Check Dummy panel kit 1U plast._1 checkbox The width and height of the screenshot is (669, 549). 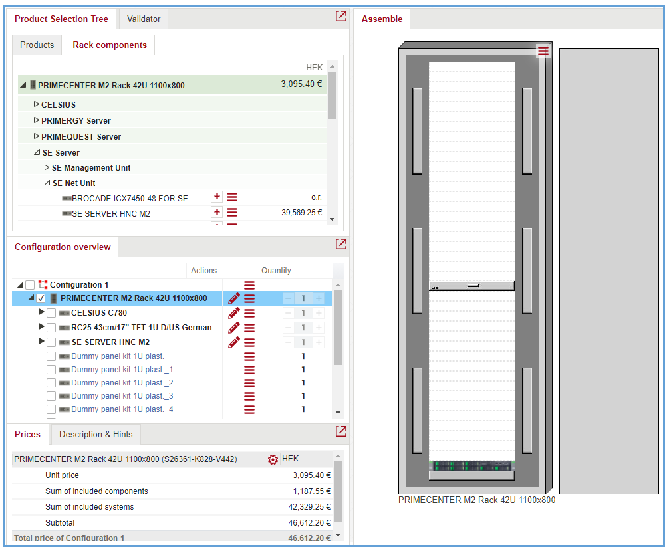pos(51,370)
